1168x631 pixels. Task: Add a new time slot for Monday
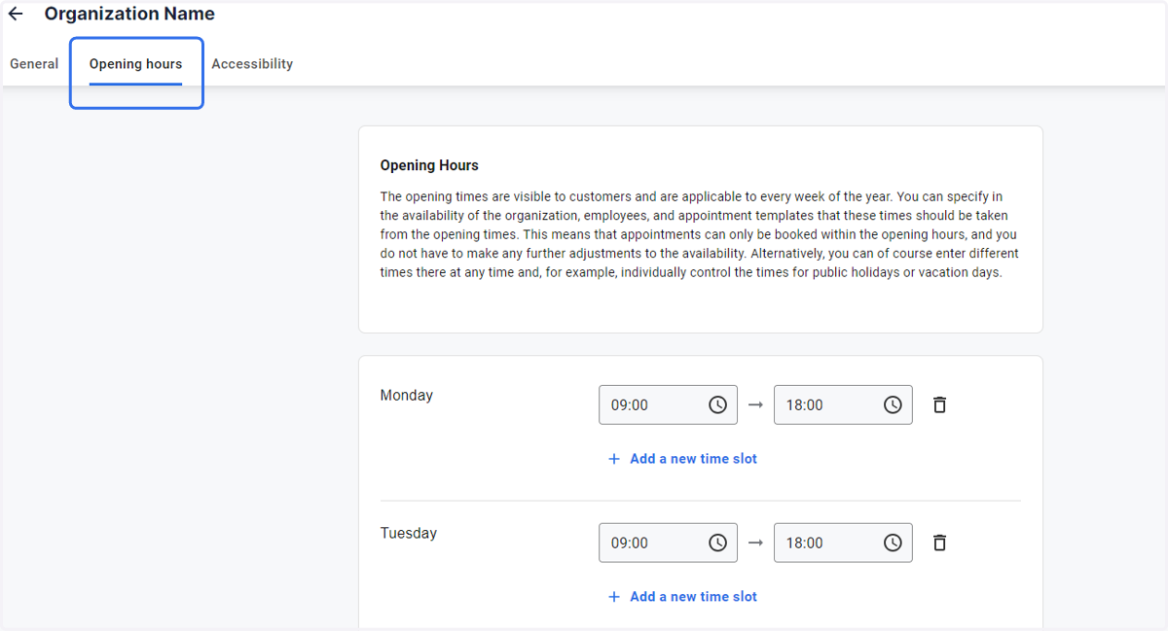click(682, 459)
